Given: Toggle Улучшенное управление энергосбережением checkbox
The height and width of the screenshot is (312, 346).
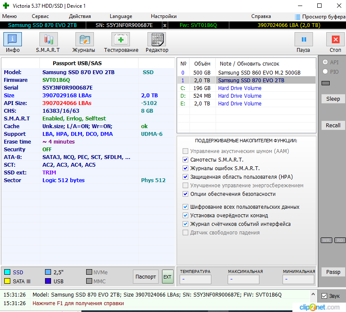Looking at the screenshot, I should (185, 186).
